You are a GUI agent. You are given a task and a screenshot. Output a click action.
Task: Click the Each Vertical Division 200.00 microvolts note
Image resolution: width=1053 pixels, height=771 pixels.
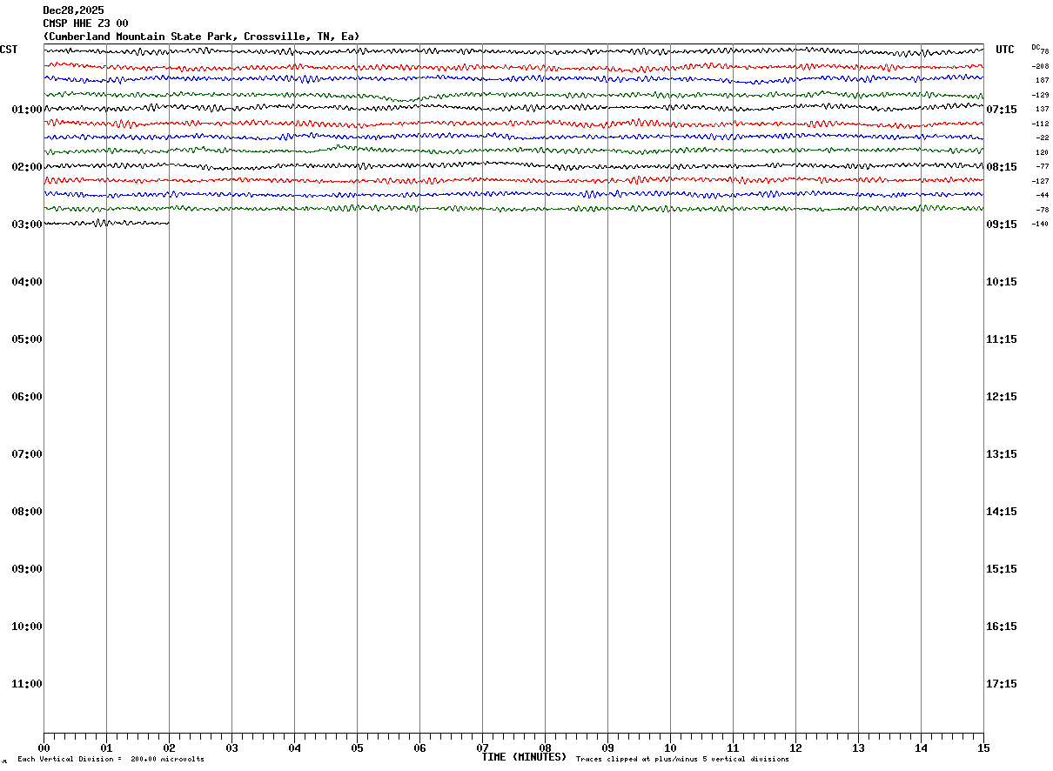[x=111, y=760]
